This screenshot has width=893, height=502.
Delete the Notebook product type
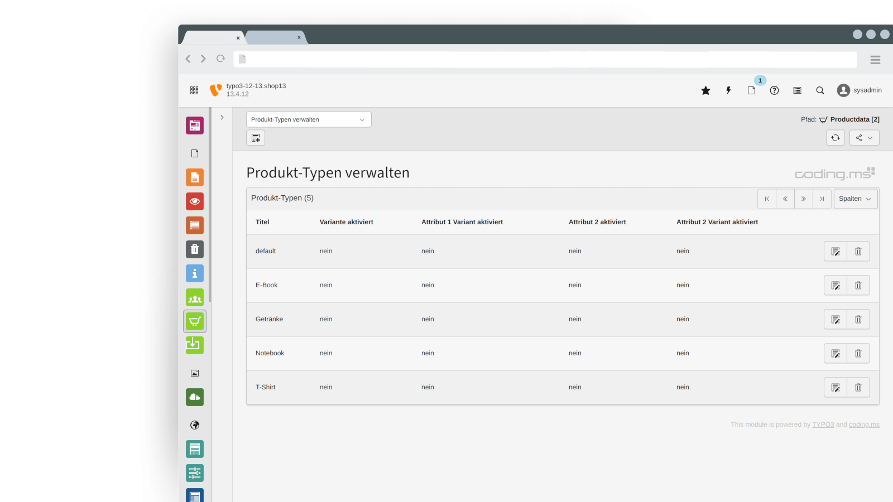(858, 354)
